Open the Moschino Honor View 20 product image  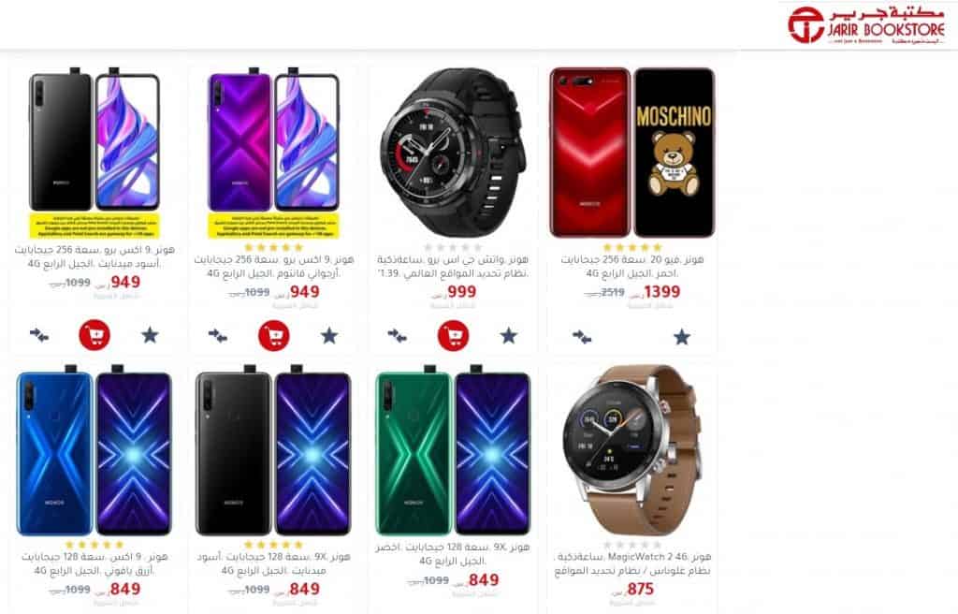[632, 153]
